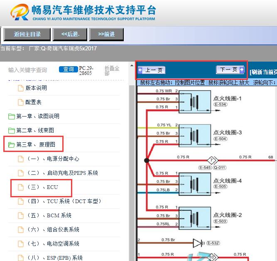Go to next page with 下一页
This screenshot has height=261, width=277.
pos(230,70)
